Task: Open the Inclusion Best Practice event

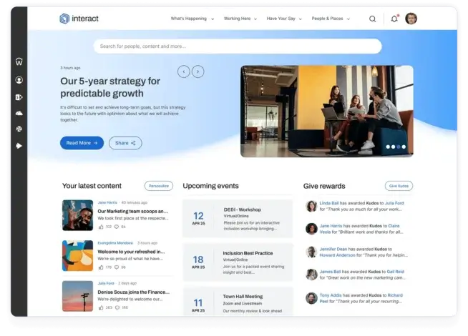Action: (x=238, y=262)
